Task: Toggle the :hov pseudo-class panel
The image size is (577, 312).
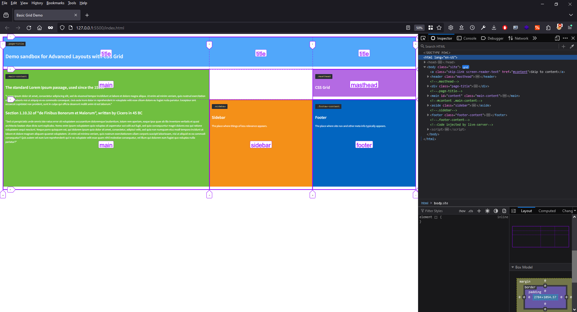Action: (462, 211)
